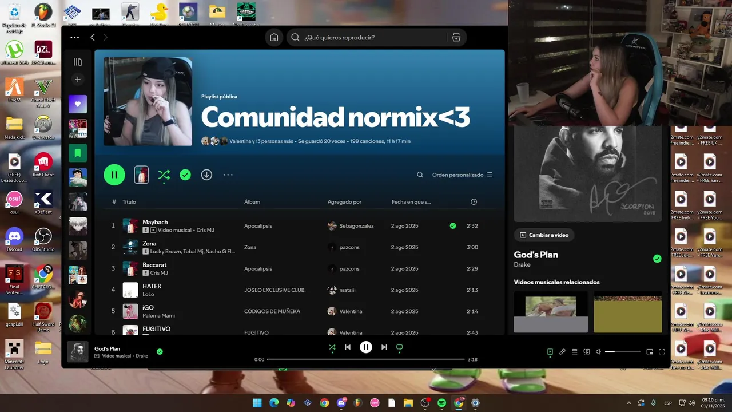The height and width of the screenshot is (412, 732).
Task: Open the Spotify Home button
Action: click(274, 37)
